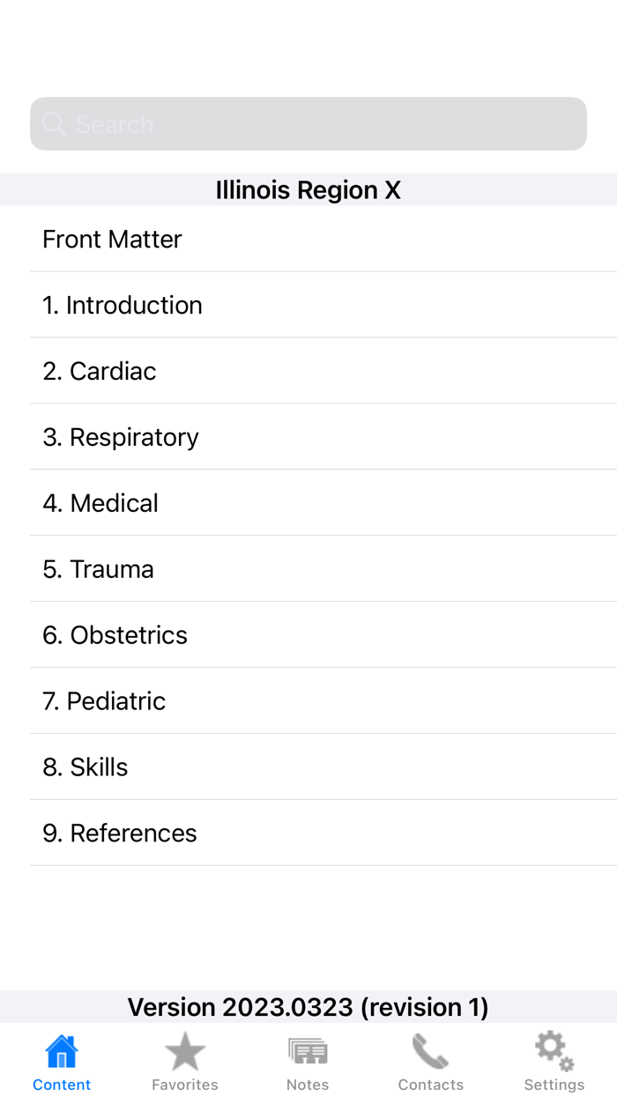Open the Trauma section
The width and height of the screenshot is (617, 1096).
[x=98, y=569]
